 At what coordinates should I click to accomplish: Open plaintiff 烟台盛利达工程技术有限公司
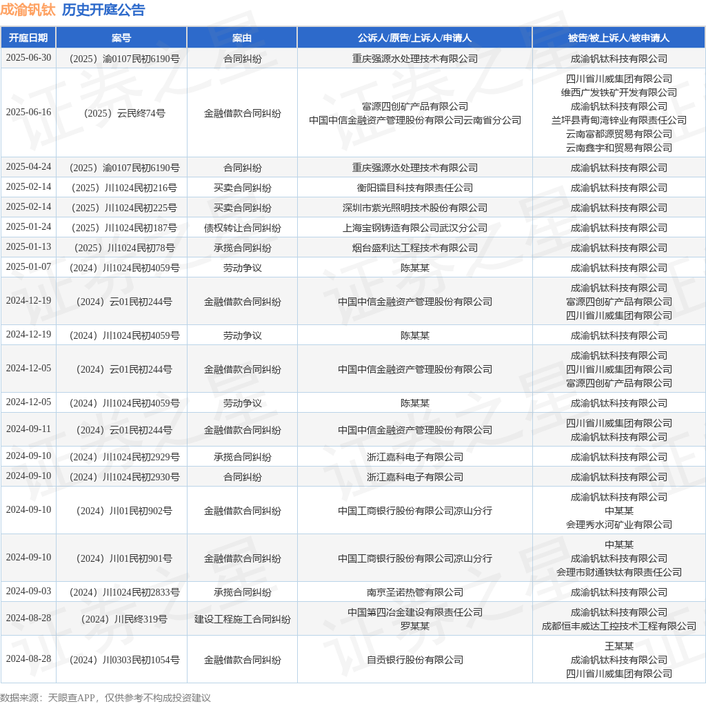tap(414, 248)
